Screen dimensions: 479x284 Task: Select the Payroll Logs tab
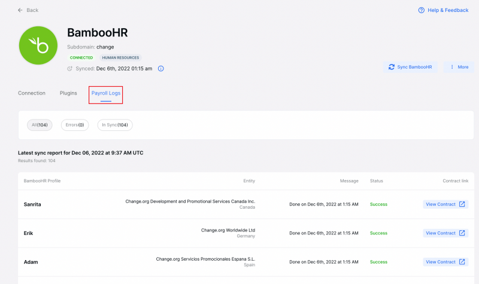106,93
